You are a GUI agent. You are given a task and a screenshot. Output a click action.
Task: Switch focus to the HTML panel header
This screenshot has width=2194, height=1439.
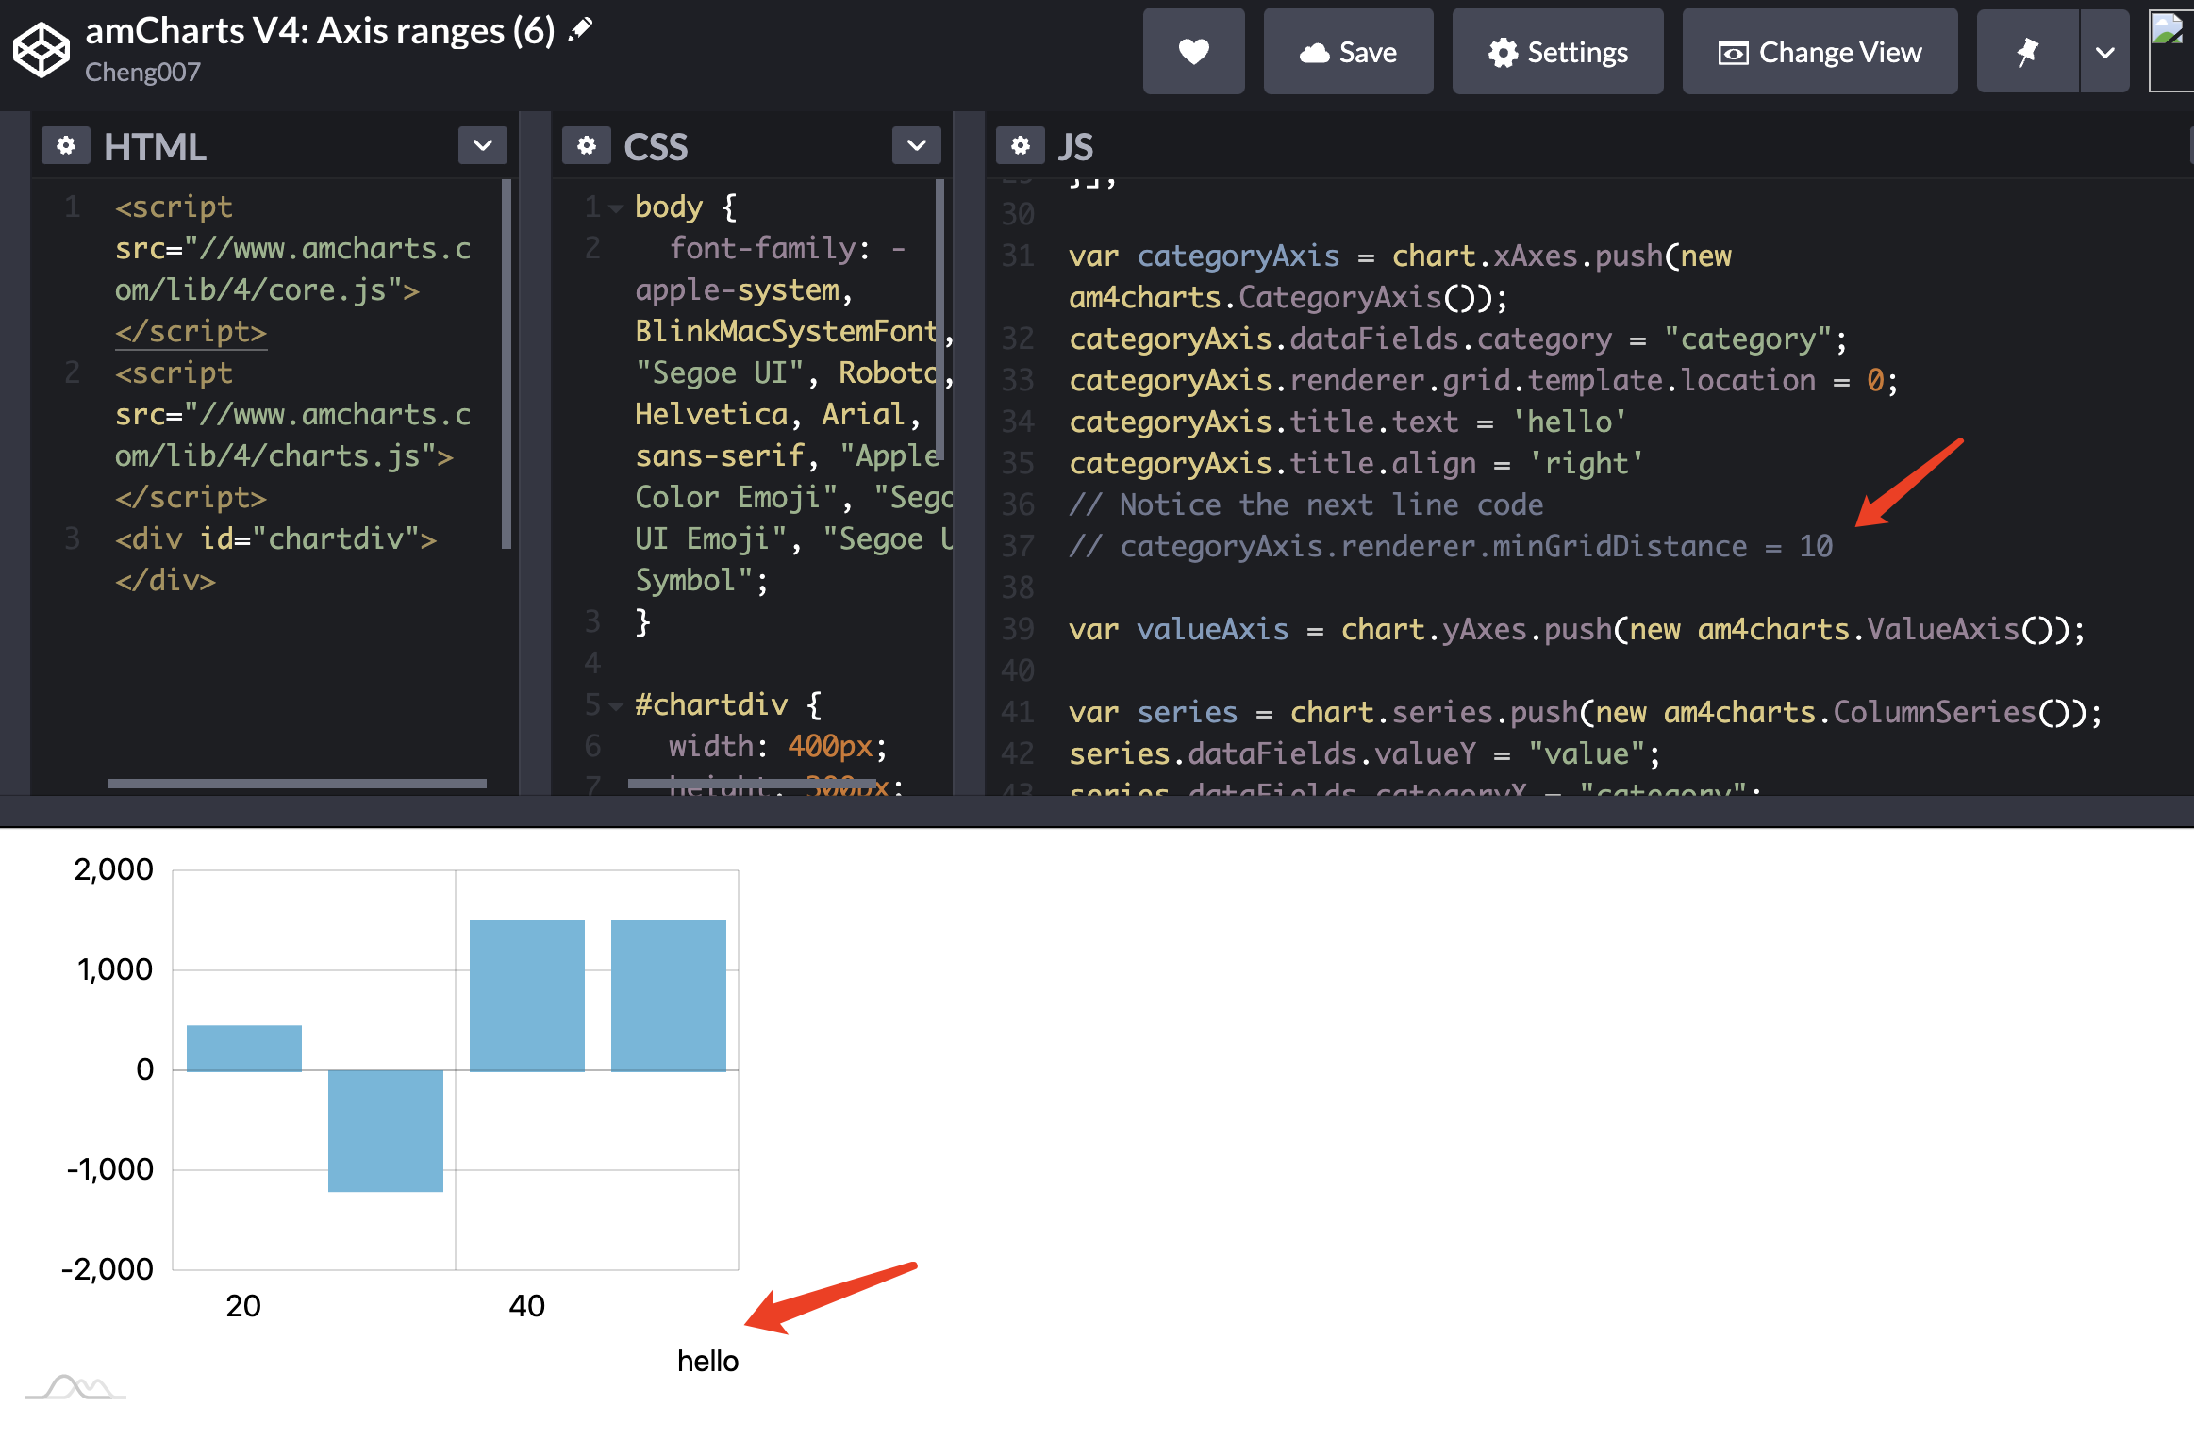click(x=155, y=145)
